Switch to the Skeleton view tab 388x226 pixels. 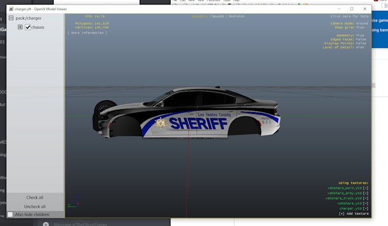pyautogui.click(x=237, y=17)
